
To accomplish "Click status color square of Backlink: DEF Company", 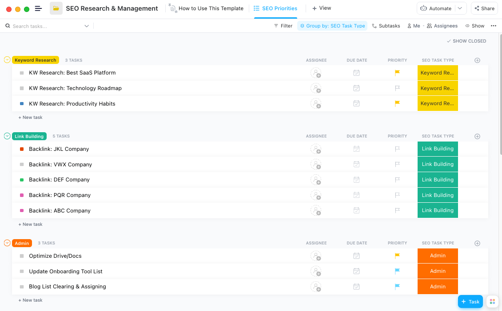I will pos(22,180).
